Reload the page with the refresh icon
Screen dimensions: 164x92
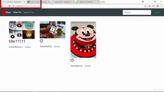[9, 6]
